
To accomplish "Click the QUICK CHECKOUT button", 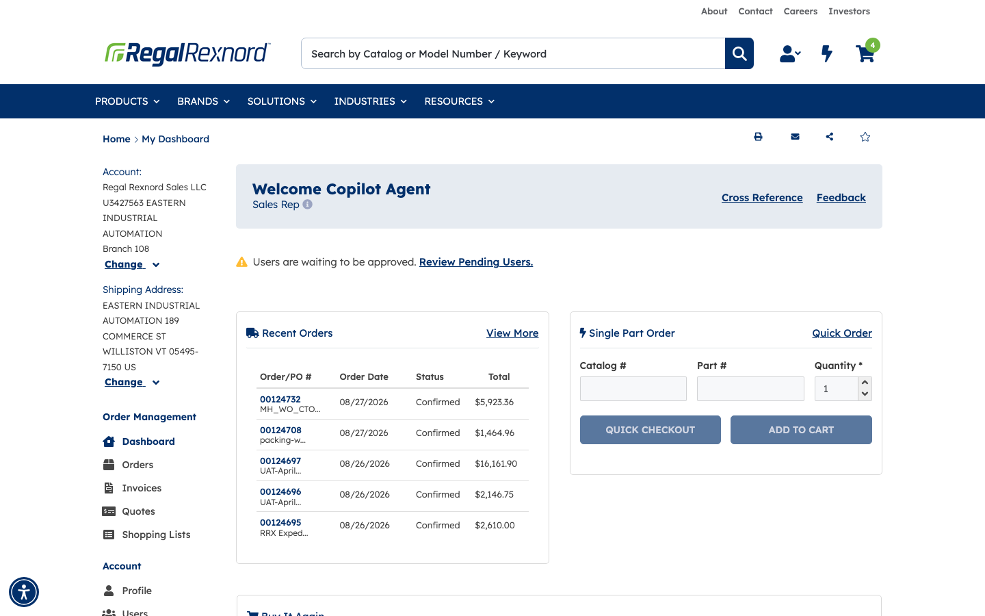I will coord(650,430).
